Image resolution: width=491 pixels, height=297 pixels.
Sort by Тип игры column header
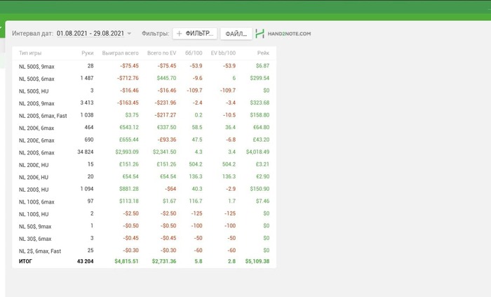(30, 53)
